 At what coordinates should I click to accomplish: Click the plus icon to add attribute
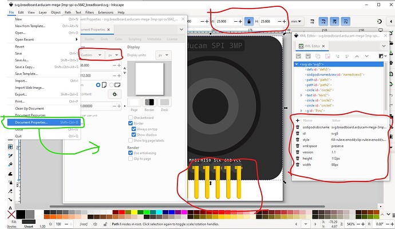[x=298, y=121]
